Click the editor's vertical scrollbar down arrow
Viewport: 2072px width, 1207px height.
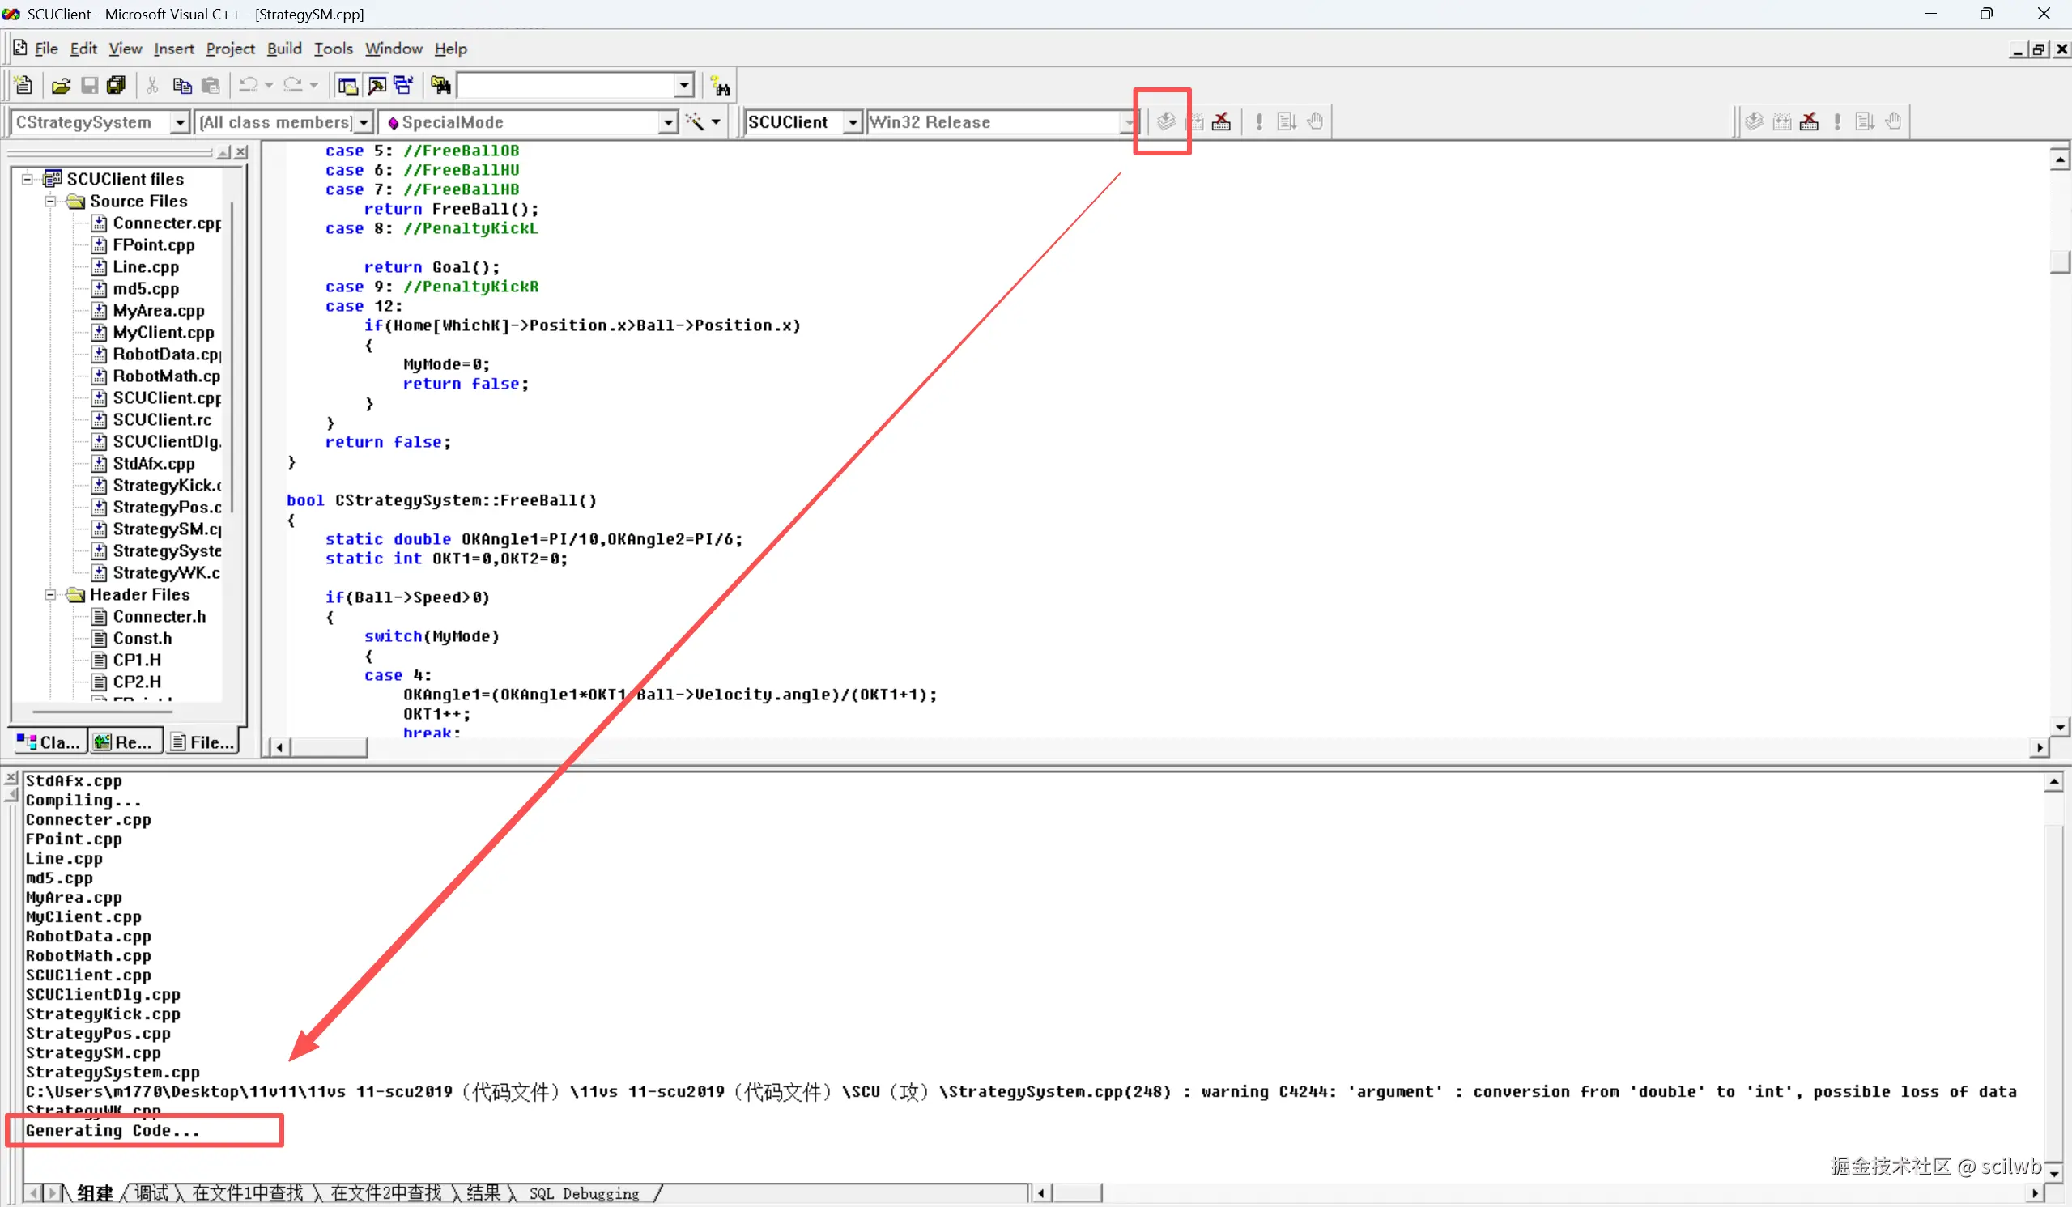2060,727
